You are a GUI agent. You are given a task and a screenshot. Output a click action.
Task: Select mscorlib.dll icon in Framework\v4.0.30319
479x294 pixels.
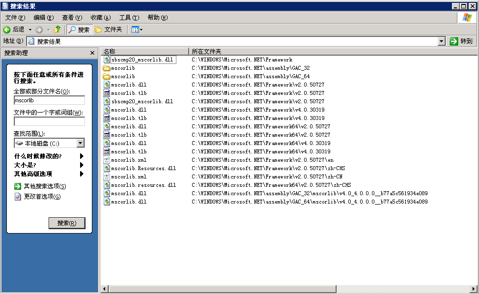[107, 110]
